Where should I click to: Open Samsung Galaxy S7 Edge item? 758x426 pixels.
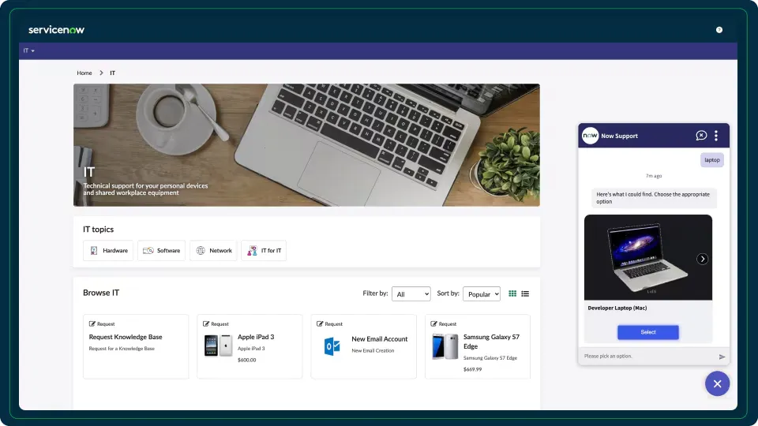(x=478, y=346)
